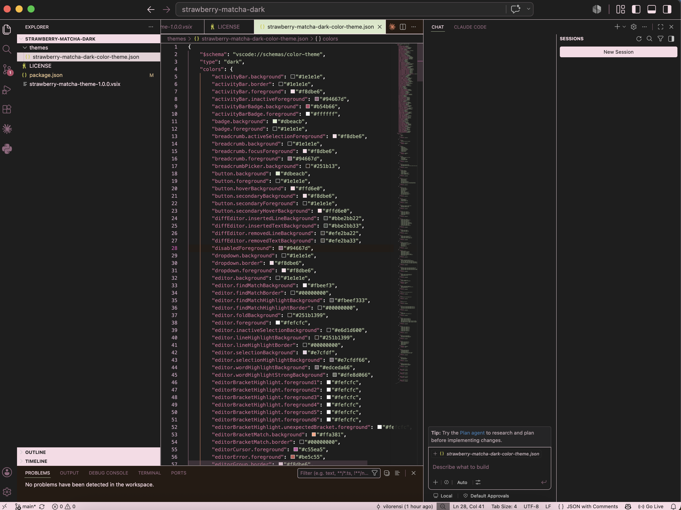Synchronize changes in status bar

coord(42,506)
